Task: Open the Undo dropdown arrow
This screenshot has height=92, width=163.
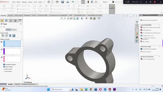Action: (x=75, y=2)
